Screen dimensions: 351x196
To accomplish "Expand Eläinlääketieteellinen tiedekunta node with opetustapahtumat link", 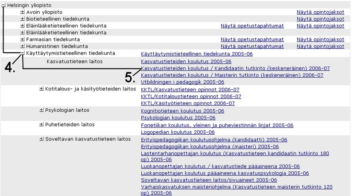I will [x=22, y=26].
